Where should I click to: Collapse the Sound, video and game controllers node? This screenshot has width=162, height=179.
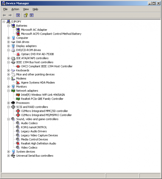(x=8, y=119)
